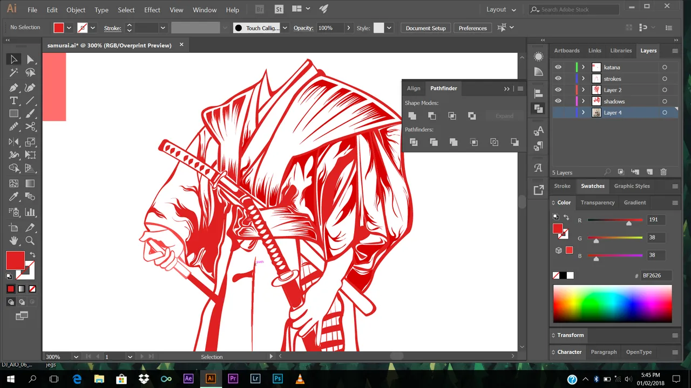The image size is (691, 388).
Task: Expand the katana layer contents
Action: [583, 67]
